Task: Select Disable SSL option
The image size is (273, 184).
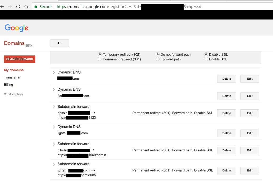Action: pos(206,54)
